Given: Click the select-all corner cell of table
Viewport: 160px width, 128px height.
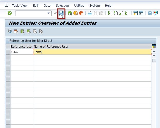Looking at the screenshot, I should 8,46.
